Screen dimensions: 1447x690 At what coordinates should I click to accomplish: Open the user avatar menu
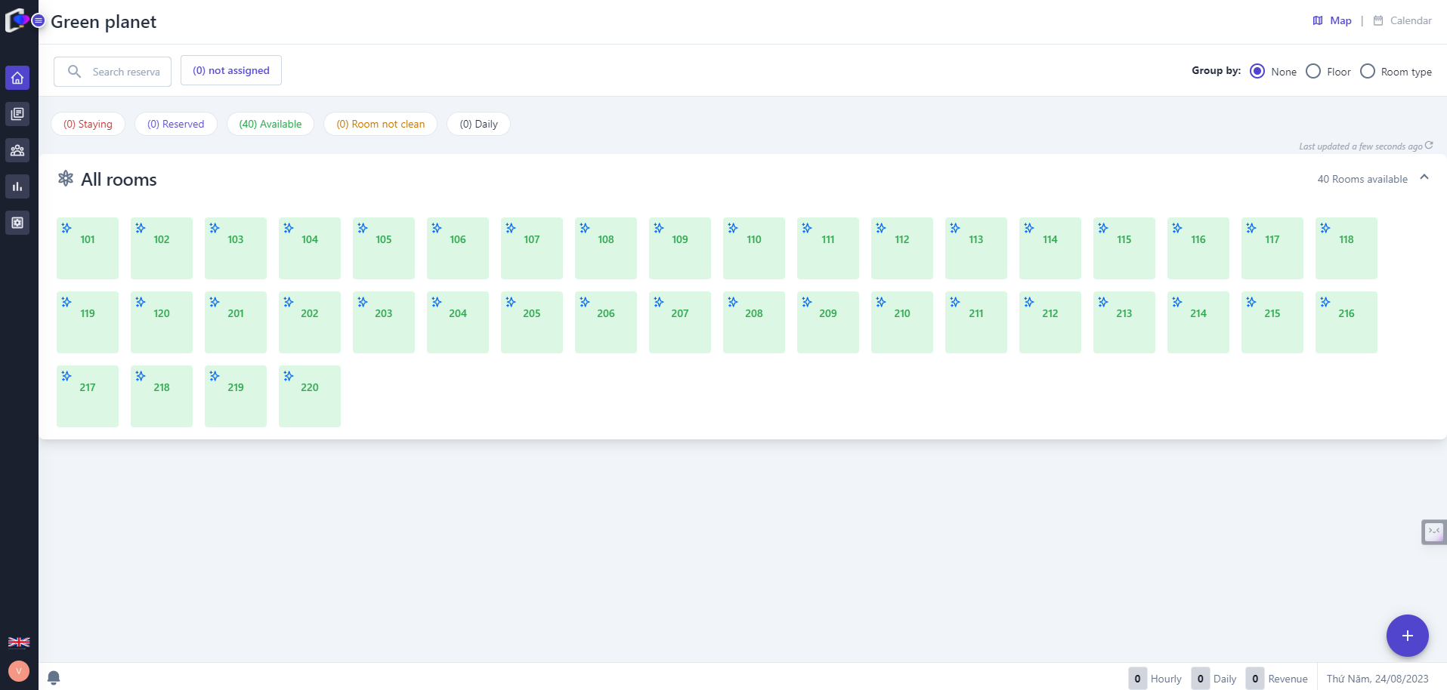[x=18, y=670]
